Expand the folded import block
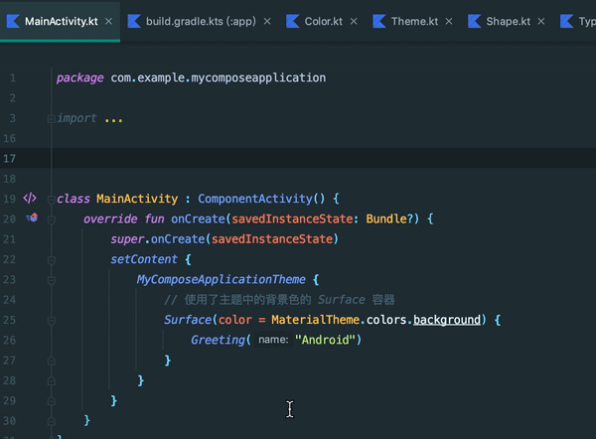Viewport: 596px width, 439px height. pyautogui.click(x=52, y=119)
